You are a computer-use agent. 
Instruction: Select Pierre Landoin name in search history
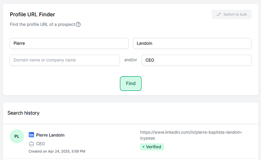point(50,135)
